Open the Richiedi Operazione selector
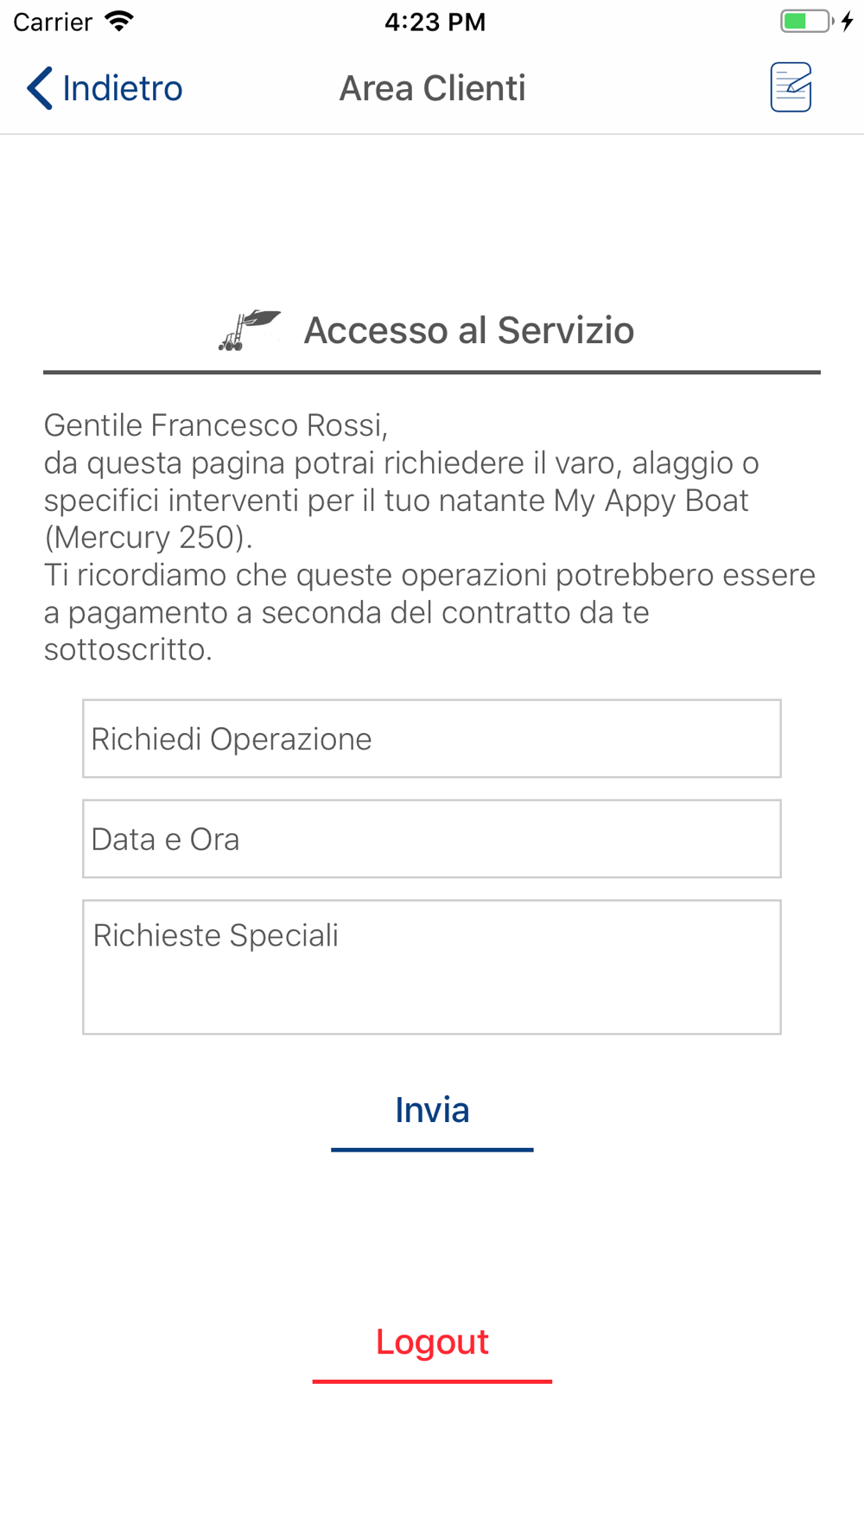 pyautogui.click(x=432, y=739)
